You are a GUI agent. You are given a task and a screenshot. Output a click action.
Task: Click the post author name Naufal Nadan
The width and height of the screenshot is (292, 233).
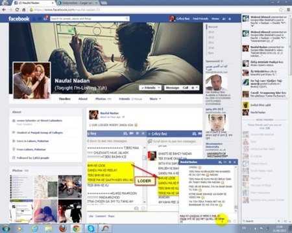pyautogui.click(x=110, y=113)
